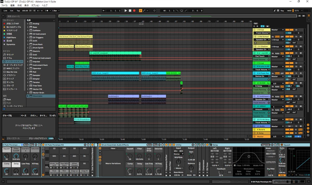Image resolution: width=312 pixels, height=185 pixels.
Task: Toggle Auto monitor on 2 Old School track
Action: (x=278, y=37)
